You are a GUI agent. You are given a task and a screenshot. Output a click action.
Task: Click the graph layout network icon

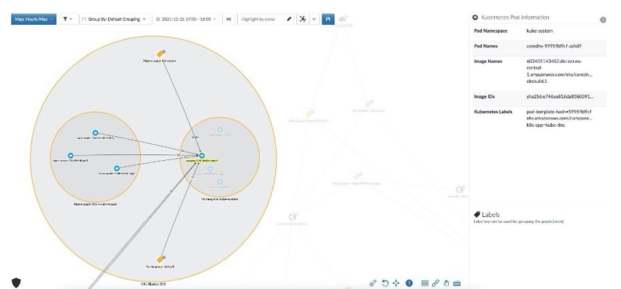[x=302, y=19]
